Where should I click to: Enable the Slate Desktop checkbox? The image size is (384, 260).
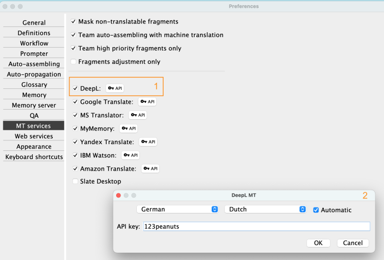[75, 181]
